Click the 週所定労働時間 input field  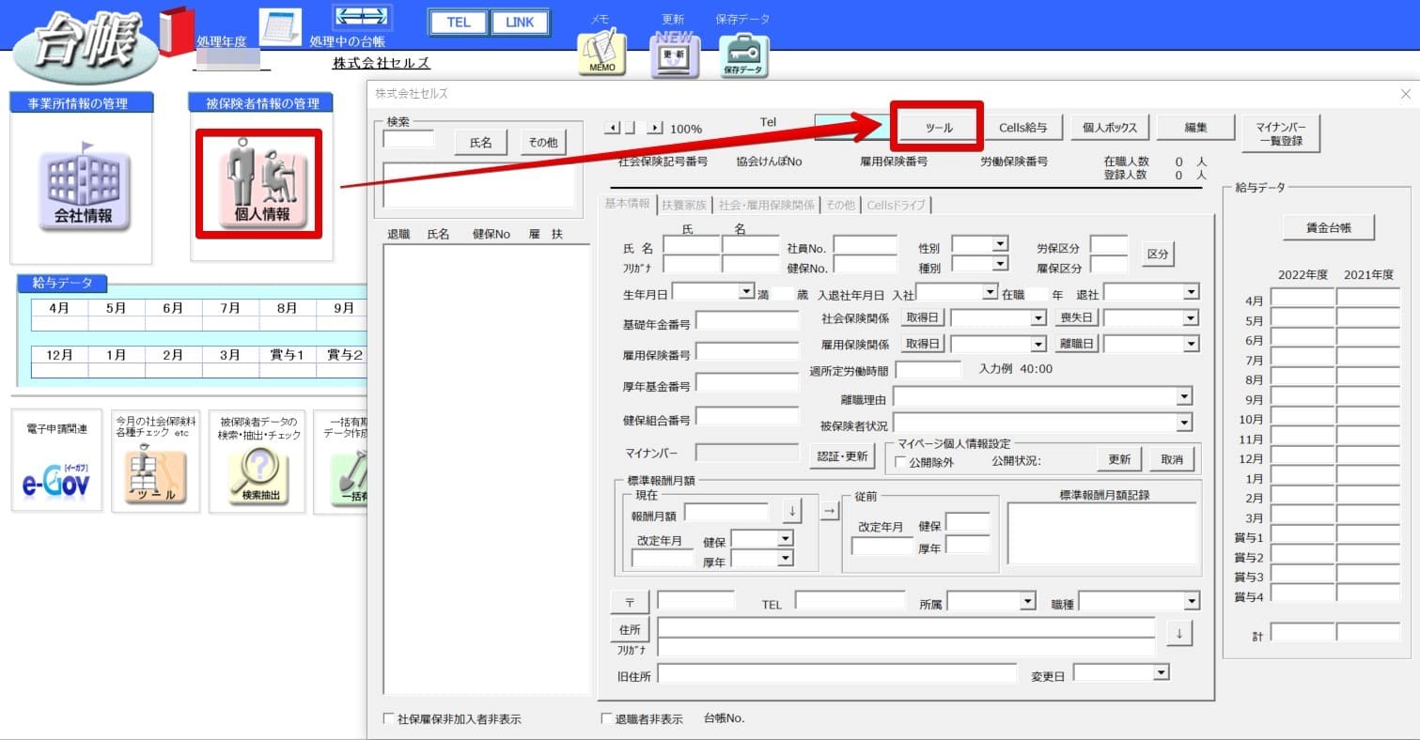[x=928, y=370]
